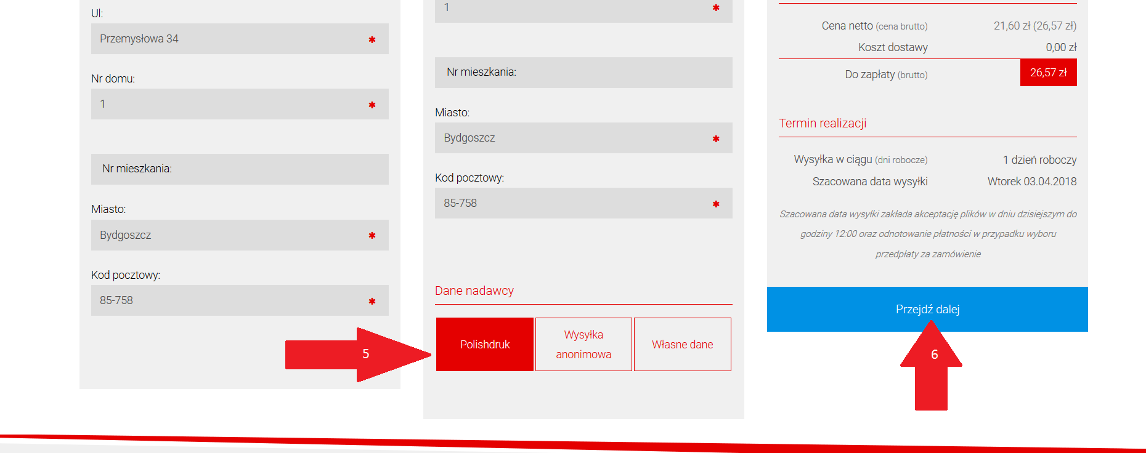Screen dimensions: 1146x453
Task: Click the asterisk in the left Kod pocztowy field
Action: (x=372, y=302)
